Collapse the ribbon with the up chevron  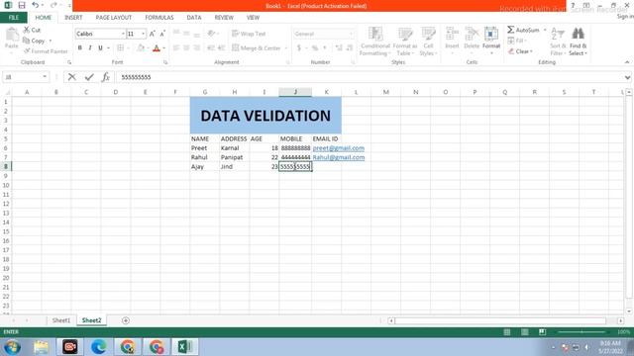(x=627, y=62)
